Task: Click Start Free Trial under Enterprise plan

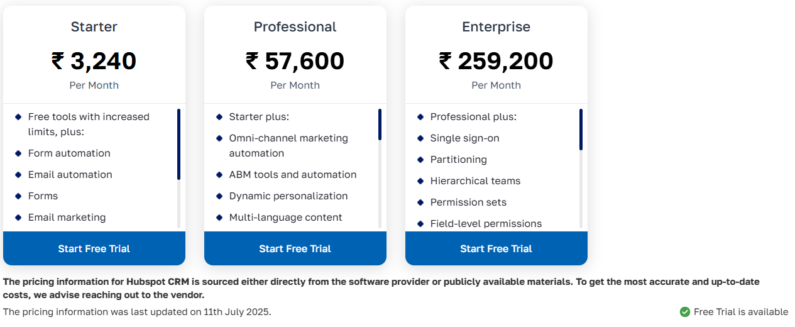Action: coord(496,248)
